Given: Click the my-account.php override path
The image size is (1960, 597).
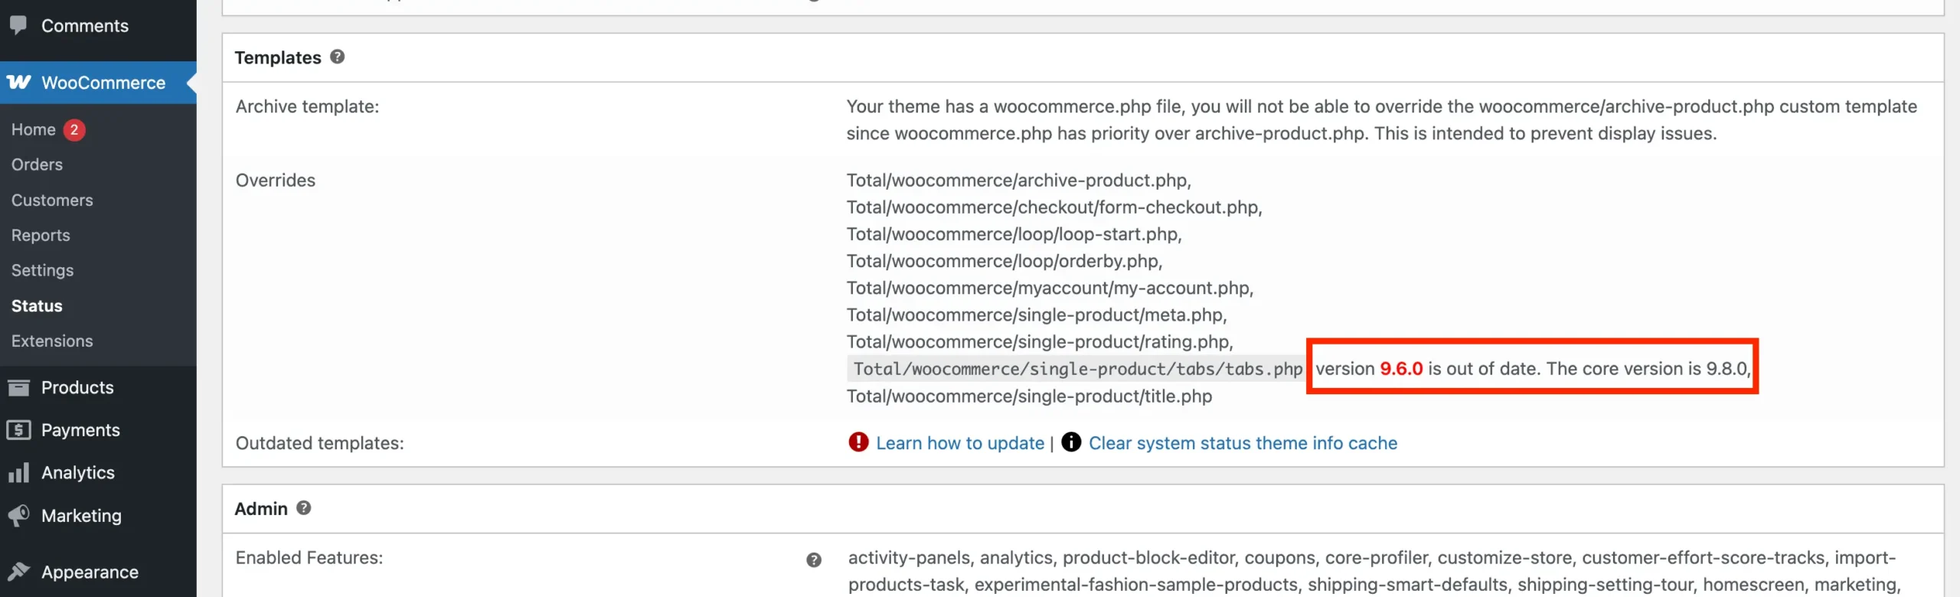Looking at the screenshot, I should [x=1050, y=287].
